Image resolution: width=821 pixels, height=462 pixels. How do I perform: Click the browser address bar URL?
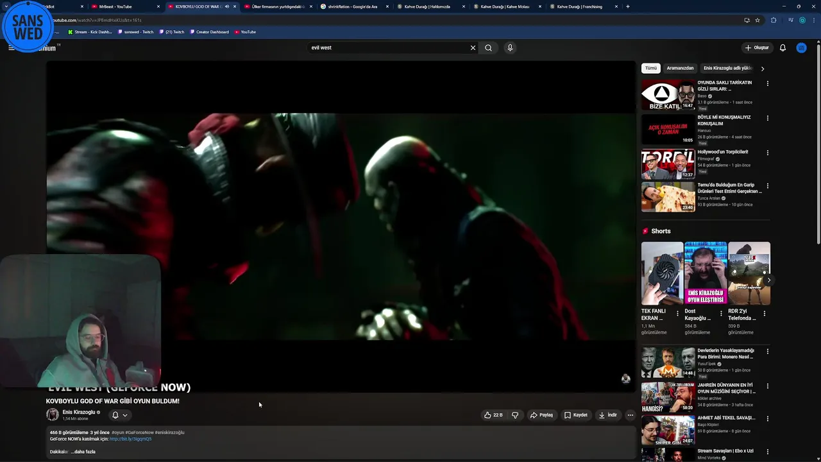[x=96, y=20]
